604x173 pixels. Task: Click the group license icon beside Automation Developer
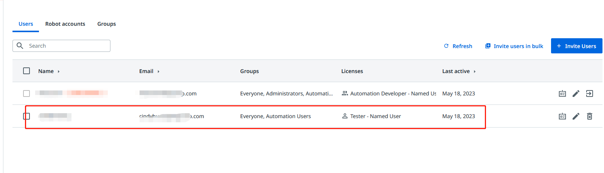tap(345, 93)
